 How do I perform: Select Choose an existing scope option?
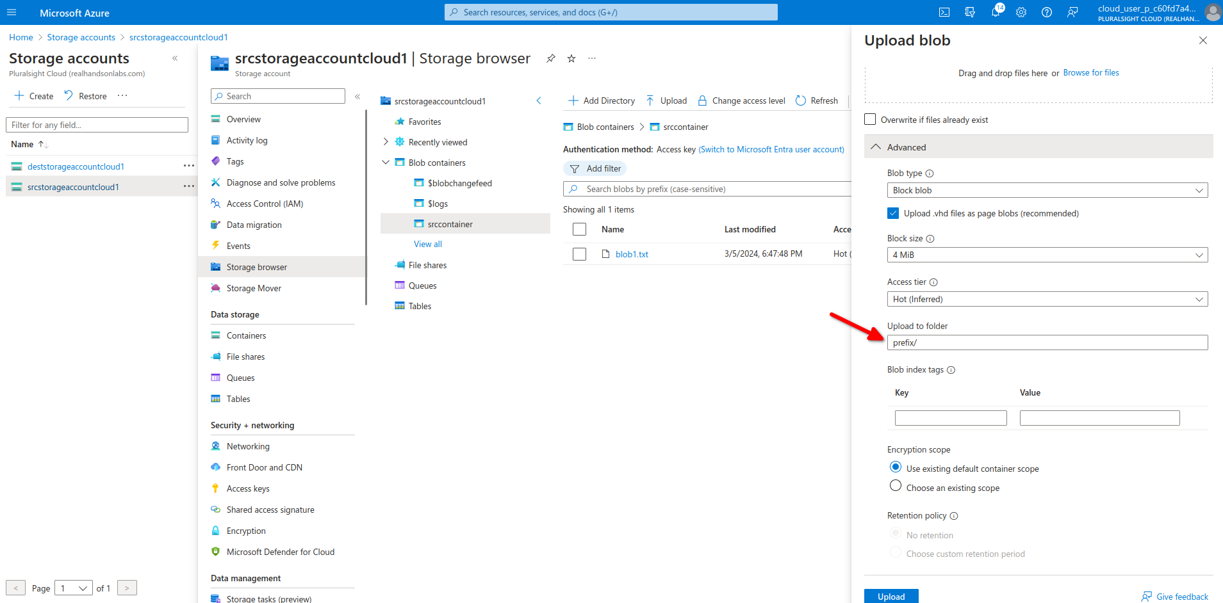click(896, 486)
